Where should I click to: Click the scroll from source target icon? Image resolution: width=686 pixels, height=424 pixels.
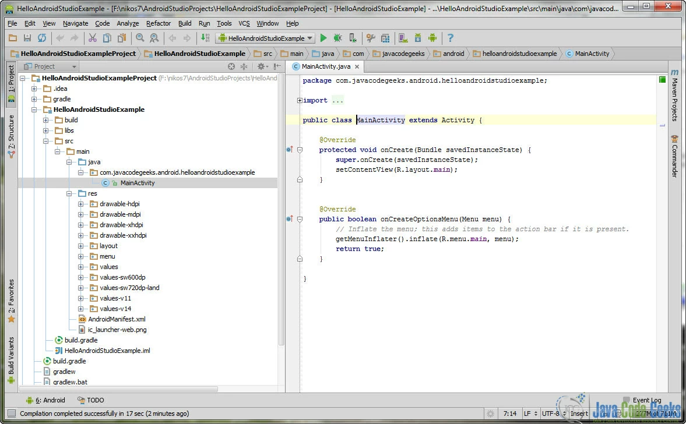coord(231,66)
